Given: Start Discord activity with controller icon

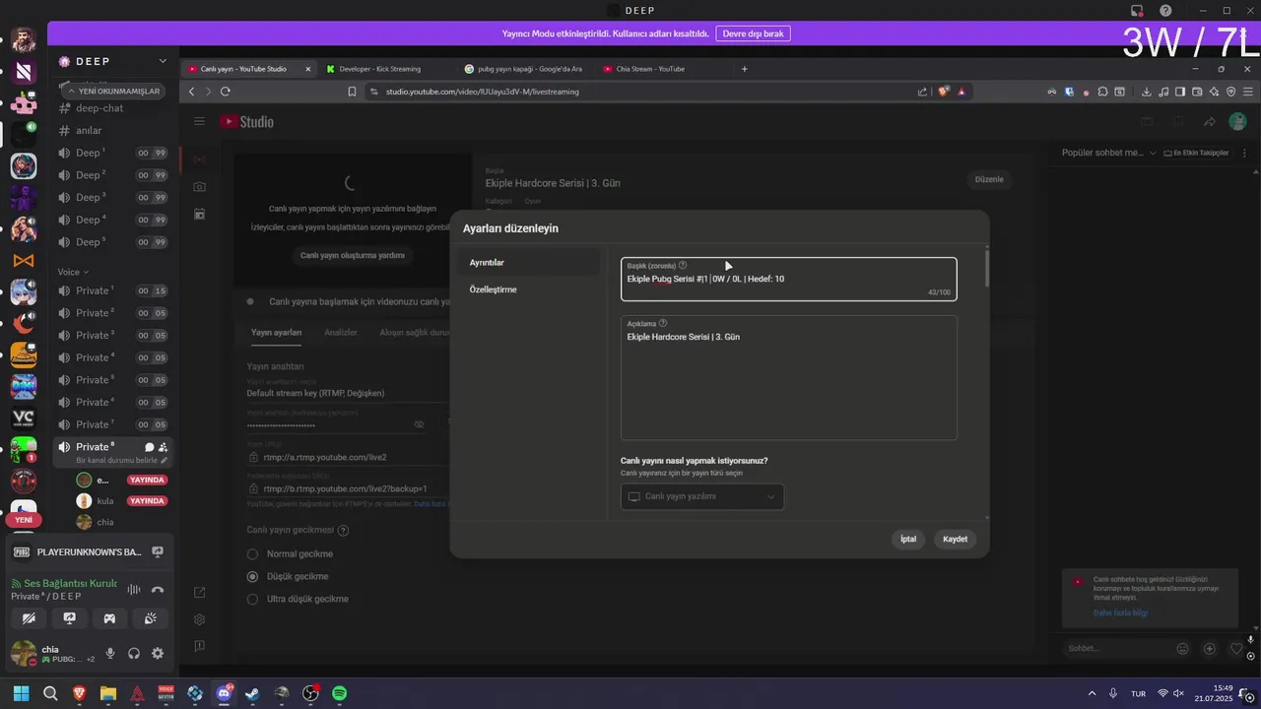Looking at the screenshot, I should coord(110,618).
